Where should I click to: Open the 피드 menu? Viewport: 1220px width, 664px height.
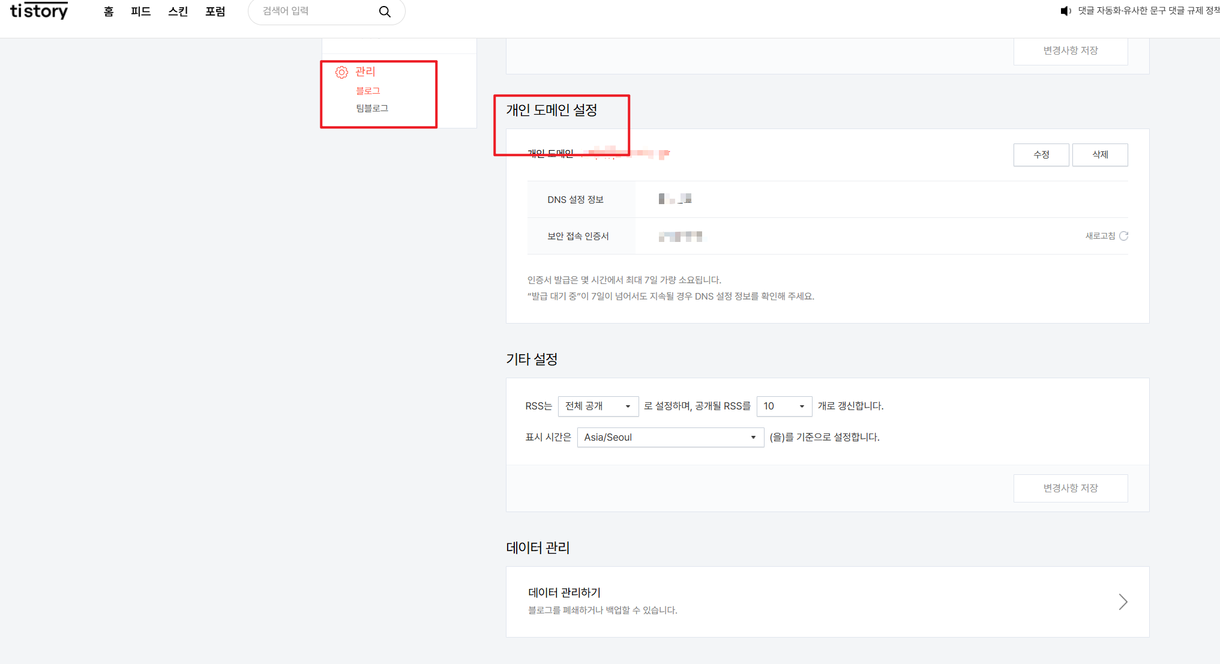(141, 11)
